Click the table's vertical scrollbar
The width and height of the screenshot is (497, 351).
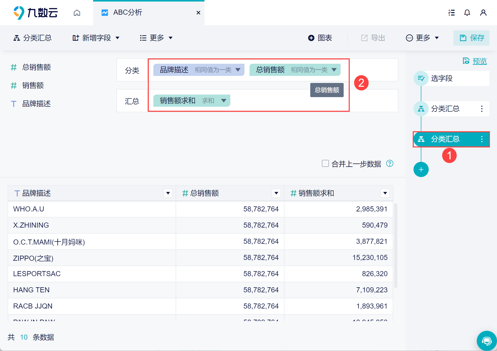point(396,245)
